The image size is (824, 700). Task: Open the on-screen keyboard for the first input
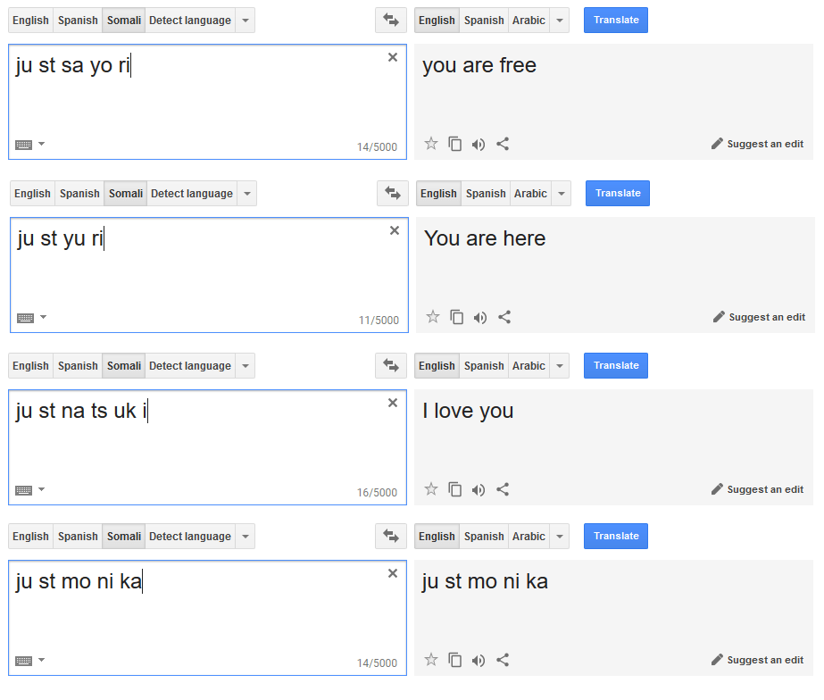22,143
